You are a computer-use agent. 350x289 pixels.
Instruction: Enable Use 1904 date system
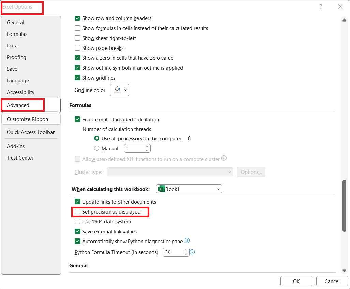click(77, 221)
